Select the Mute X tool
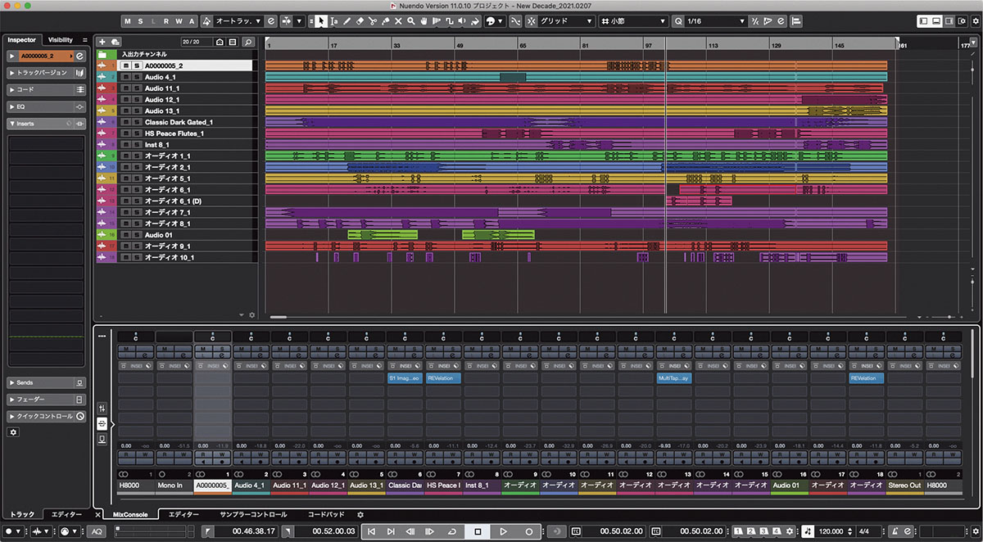 point(399,20)
